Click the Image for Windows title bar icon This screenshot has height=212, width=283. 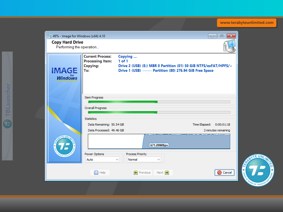pyautogui.click(x=49, y=36)
